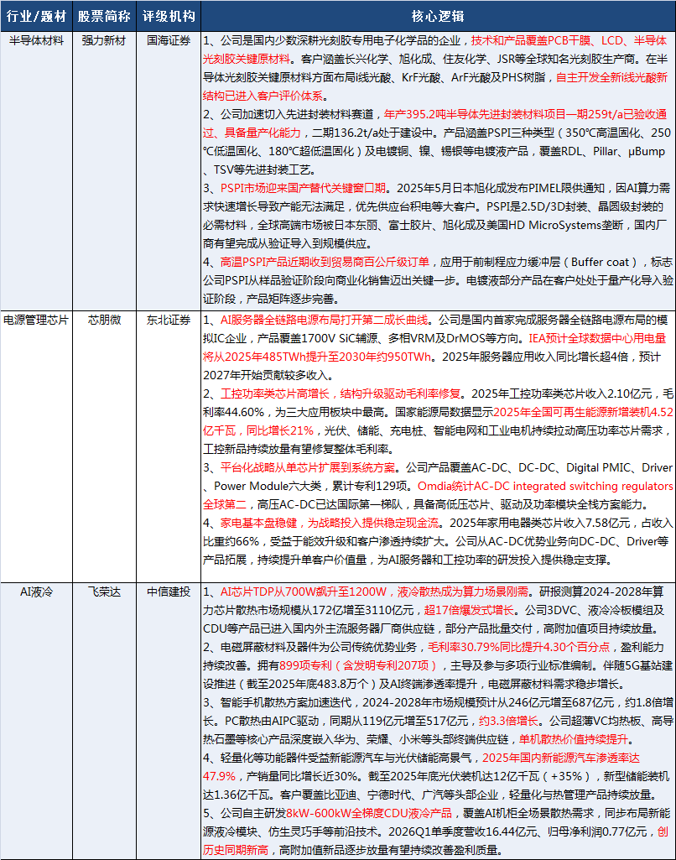Click the line mentioning TSV等先进封装工艺
676x860 pixels.
tap(259, 170)
